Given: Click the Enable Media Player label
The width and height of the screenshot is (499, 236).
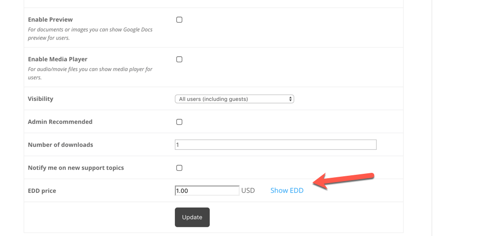Looking at the screenshot, I should pyautogui.click(x=57, y=59).
